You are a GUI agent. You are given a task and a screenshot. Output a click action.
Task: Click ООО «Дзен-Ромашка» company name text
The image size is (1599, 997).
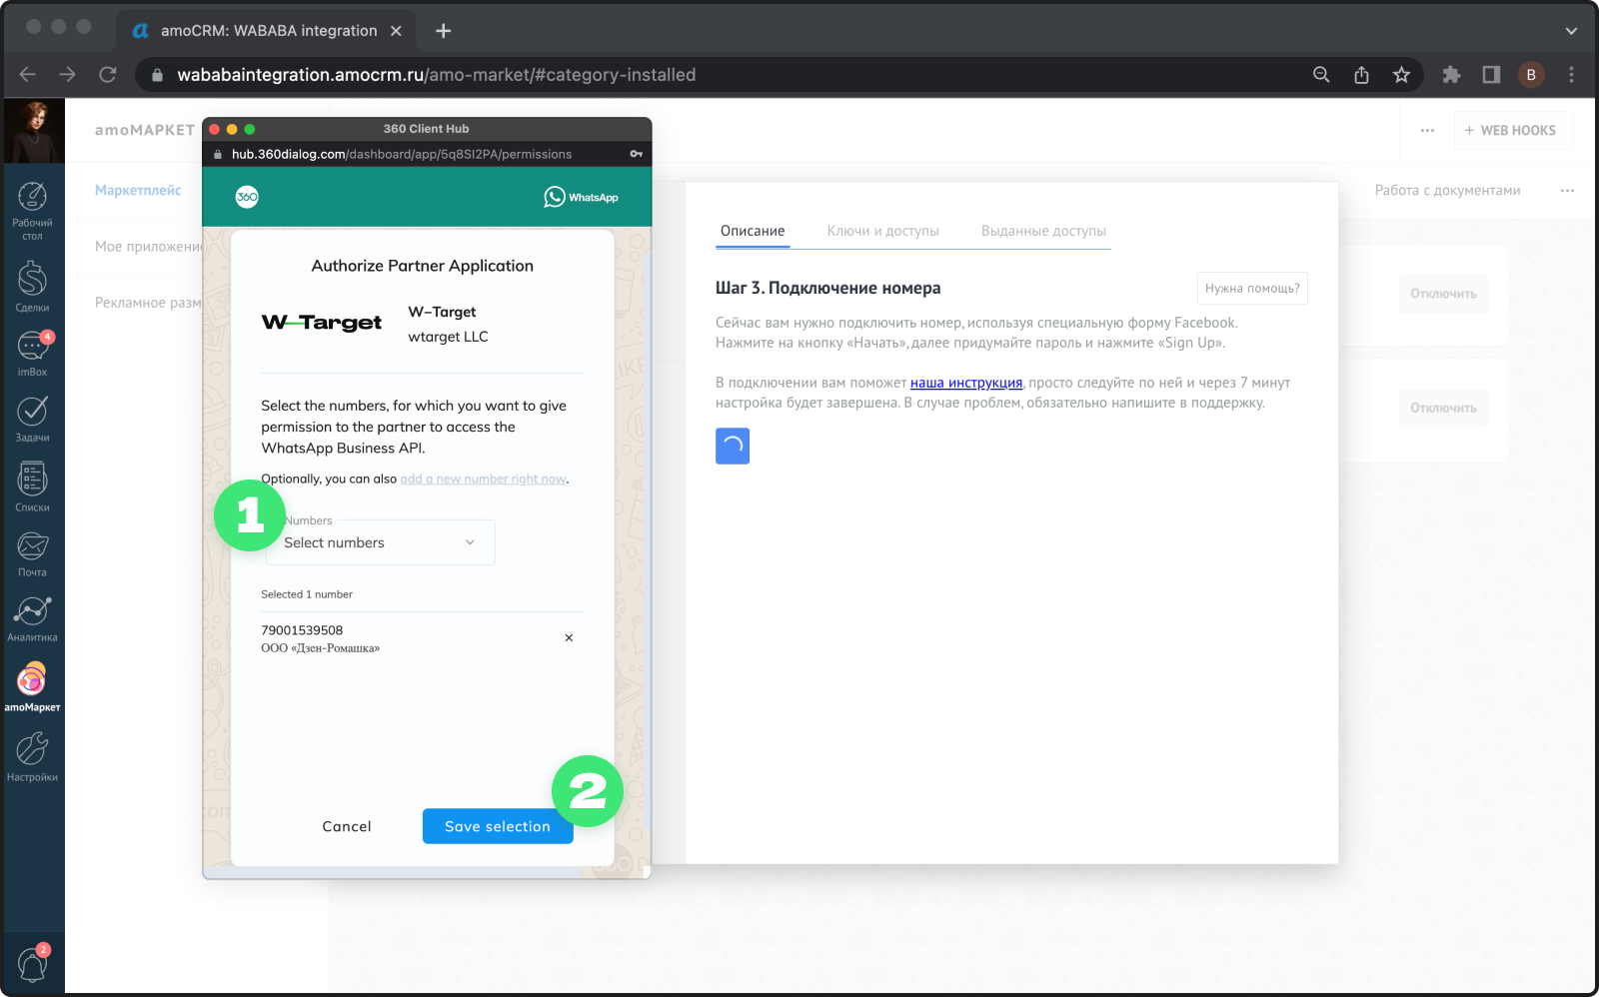click(x=320, y=648)
